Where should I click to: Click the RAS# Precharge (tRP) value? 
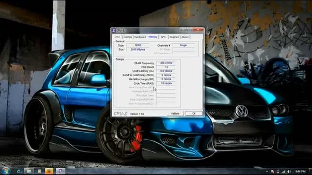[166, 79]
